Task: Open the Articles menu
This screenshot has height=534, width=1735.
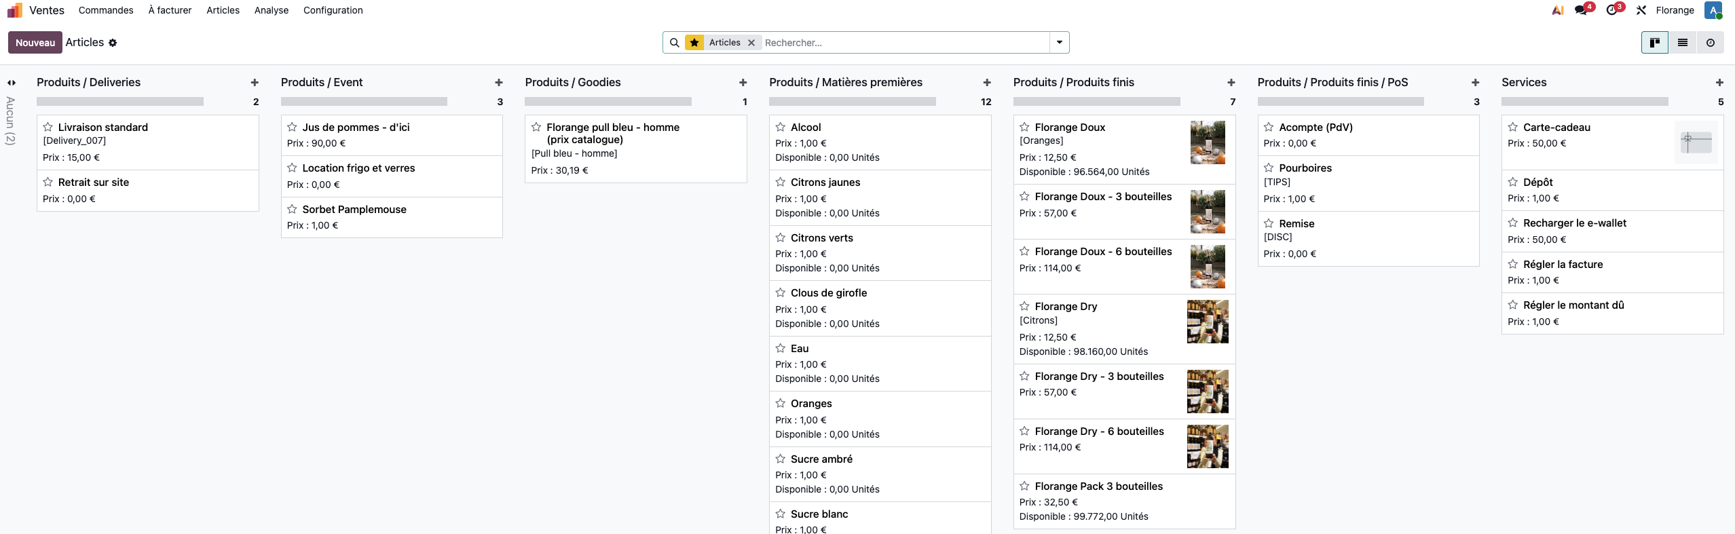Action: pos(223,10)
